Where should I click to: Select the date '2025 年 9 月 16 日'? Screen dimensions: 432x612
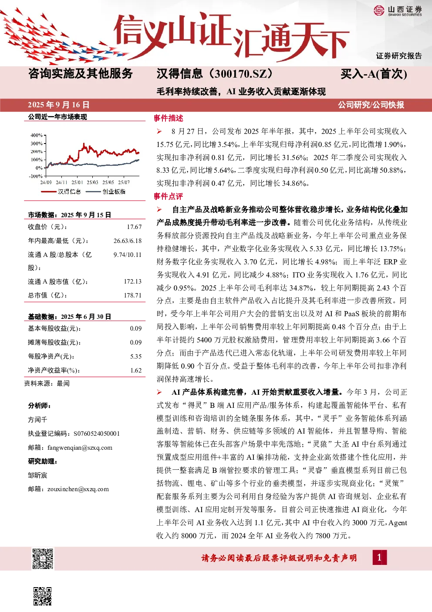pos(59,105)
